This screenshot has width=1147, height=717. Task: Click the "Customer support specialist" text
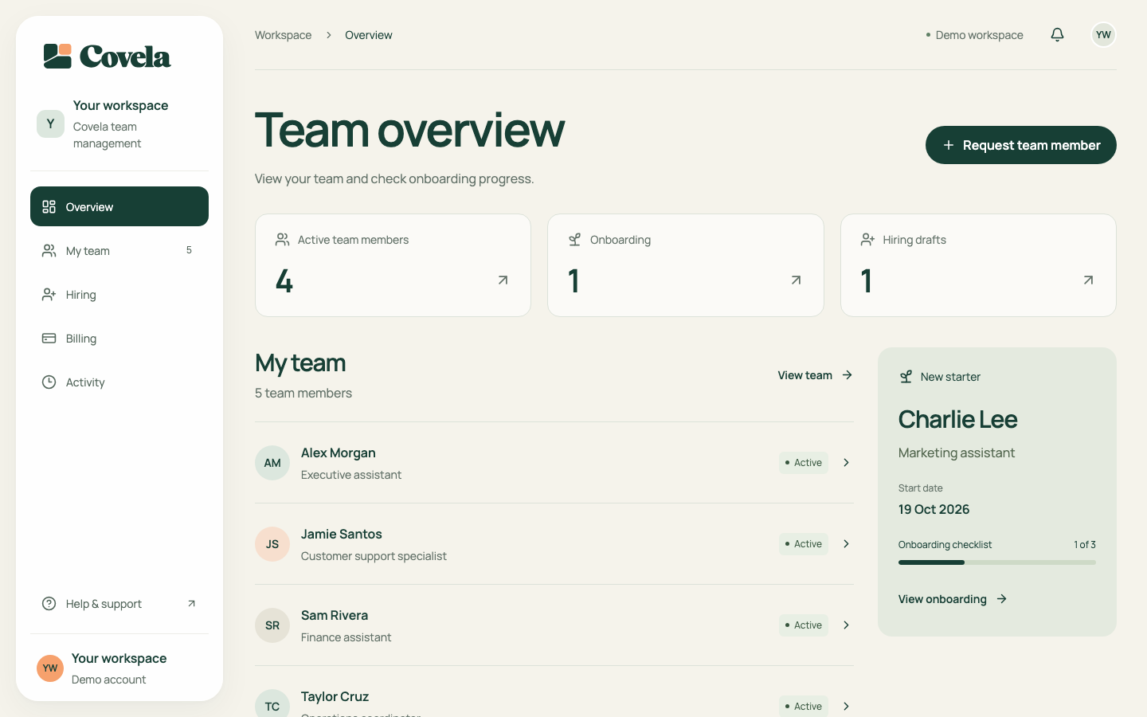coord(374,556)
